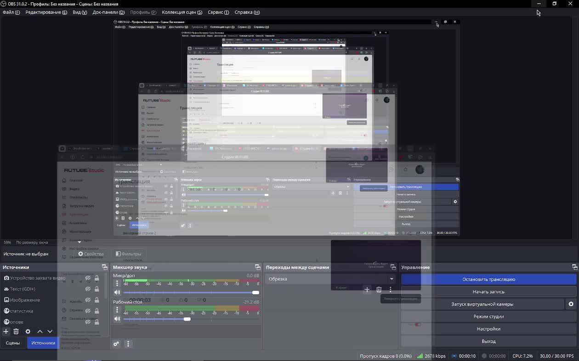Click the 'ab' icon of Текст (GDI+)

pyautogui.click(x=6, y=289)
